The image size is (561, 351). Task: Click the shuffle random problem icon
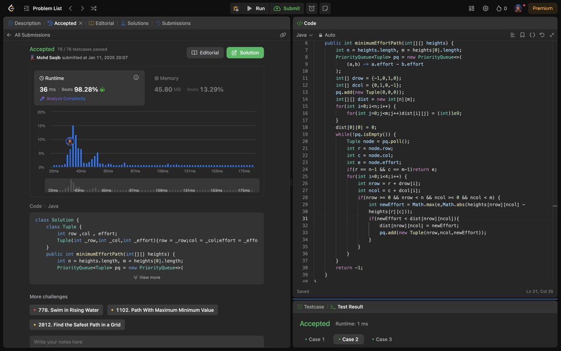(x=93, y=8)
